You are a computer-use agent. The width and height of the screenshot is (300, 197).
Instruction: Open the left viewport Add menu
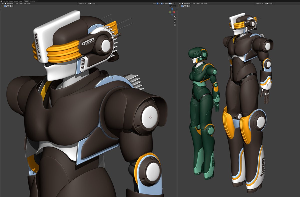pos(25,4)
